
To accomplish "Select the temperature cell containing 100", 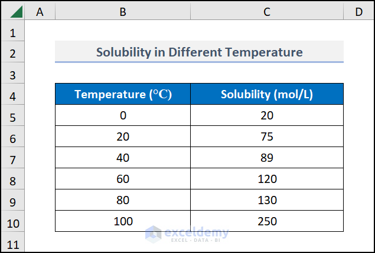I will (x=123, y=221).
